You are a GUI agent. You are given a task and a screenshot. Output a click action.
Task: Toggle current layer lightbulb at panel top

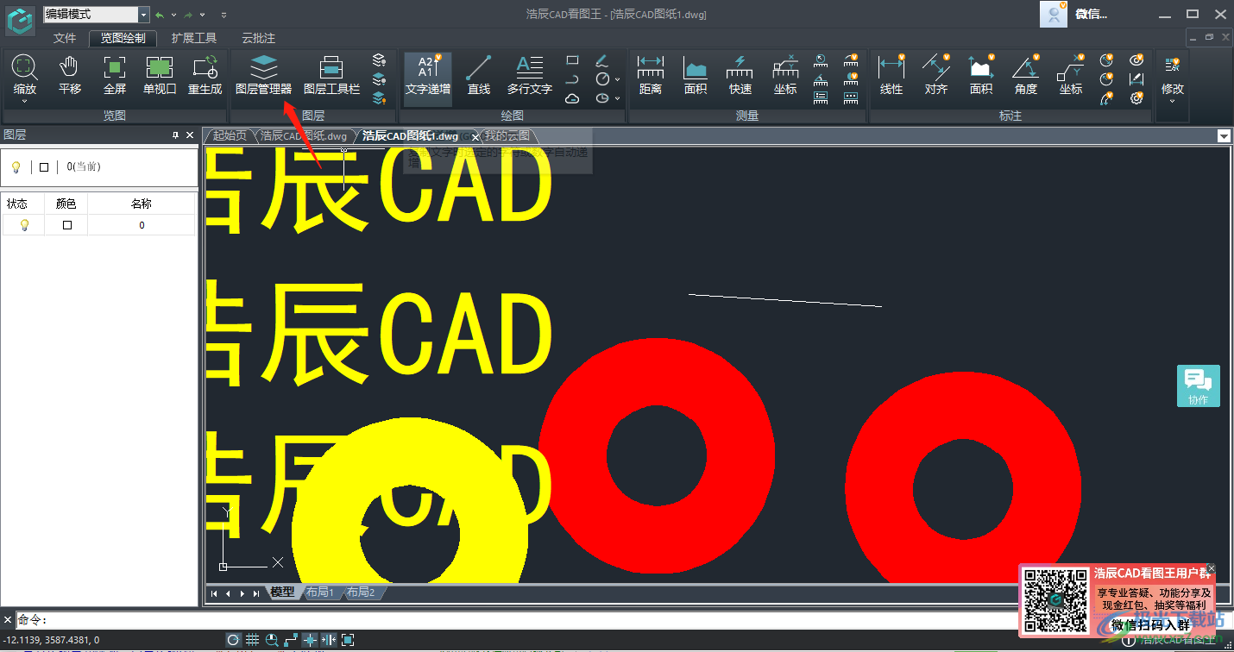[x=16, y=167]
